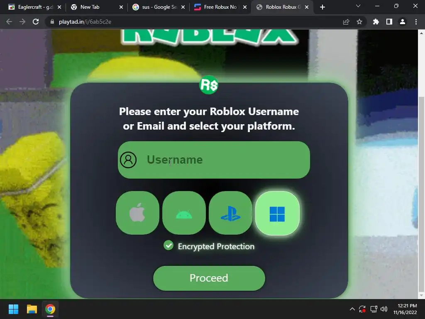Open Chrome three-dot menu

pos(416,22)
